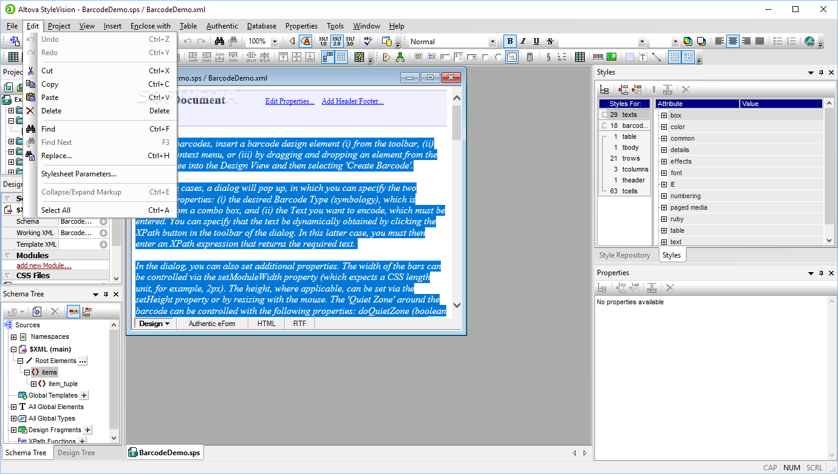The image size is (838, 474).
Task: Click the XPath icon in Properties panel
Action: 652,288
